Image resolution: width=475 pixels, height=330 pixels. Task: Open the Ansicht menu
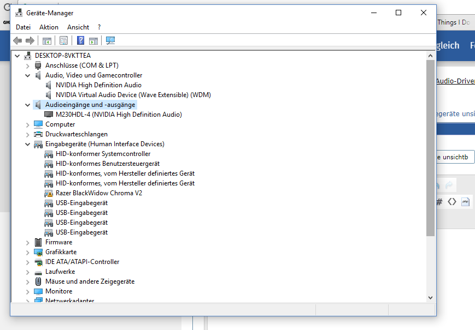pyautogui.click(x=78, y=27)
